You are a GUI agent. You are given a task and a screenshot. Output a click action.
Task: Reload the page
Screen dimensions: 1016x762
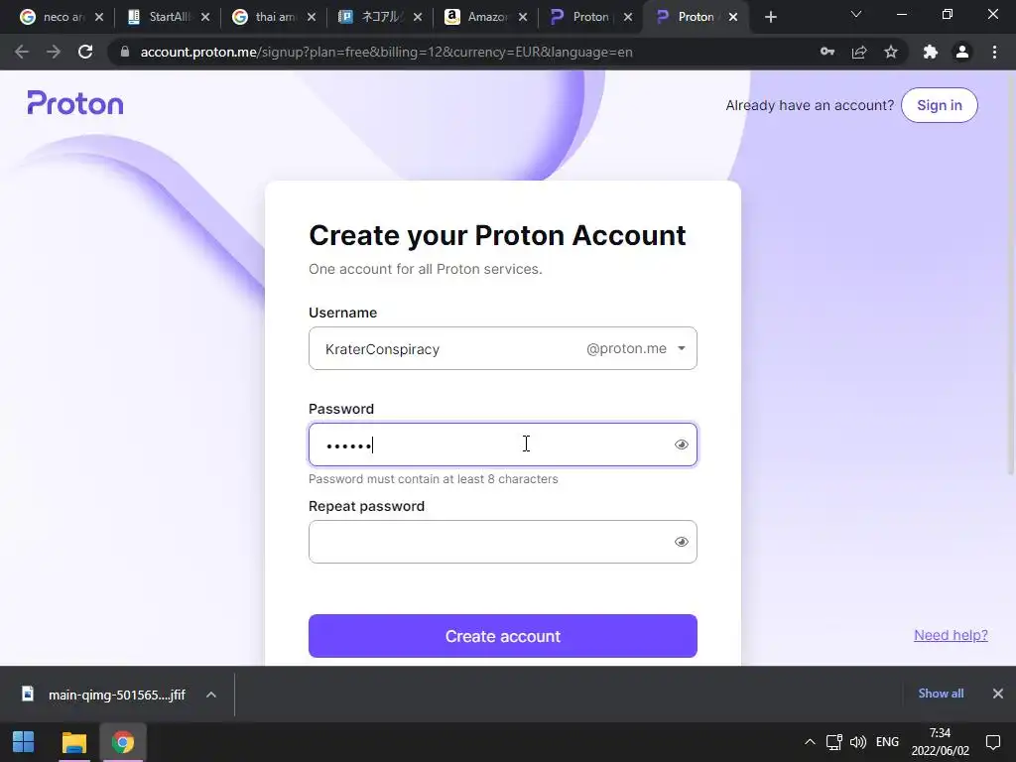[85, 52]
